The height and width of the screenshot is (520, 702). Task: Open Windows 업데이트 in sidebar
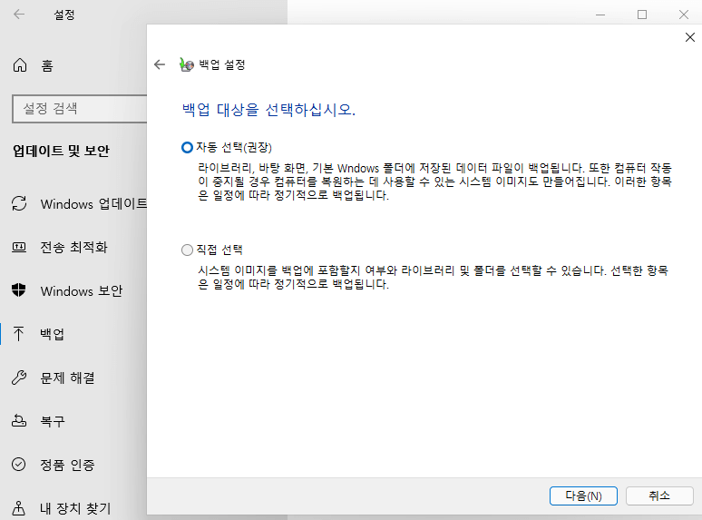click(93, 204)
